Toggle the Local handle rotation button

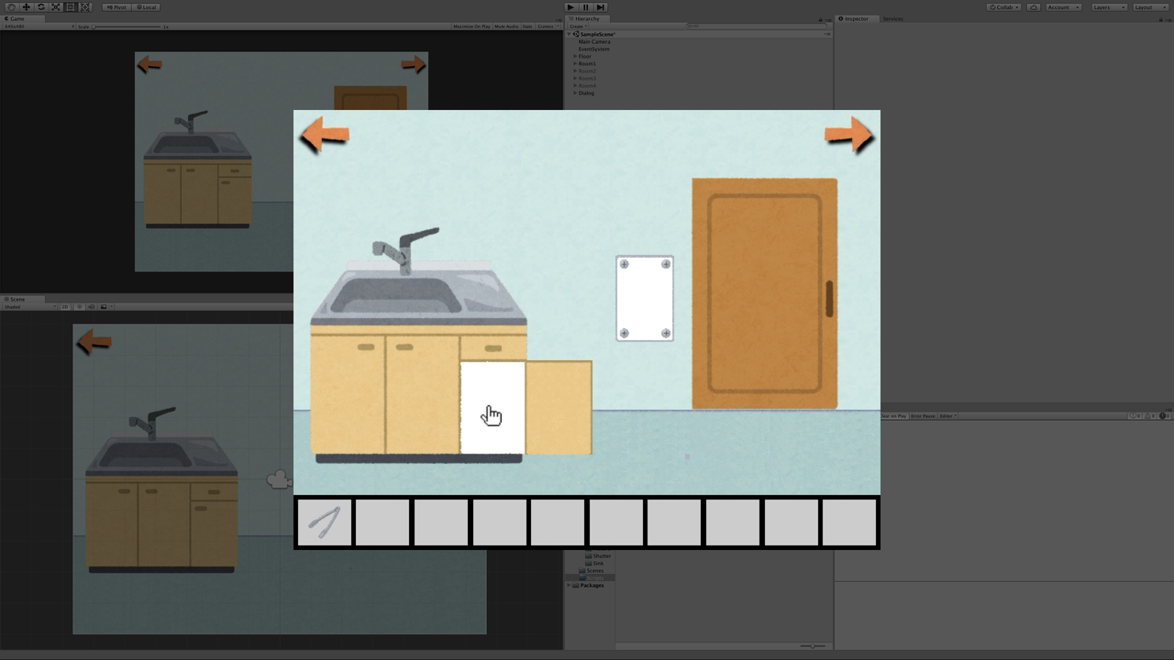pyautogui.click(x=146, y=7)
